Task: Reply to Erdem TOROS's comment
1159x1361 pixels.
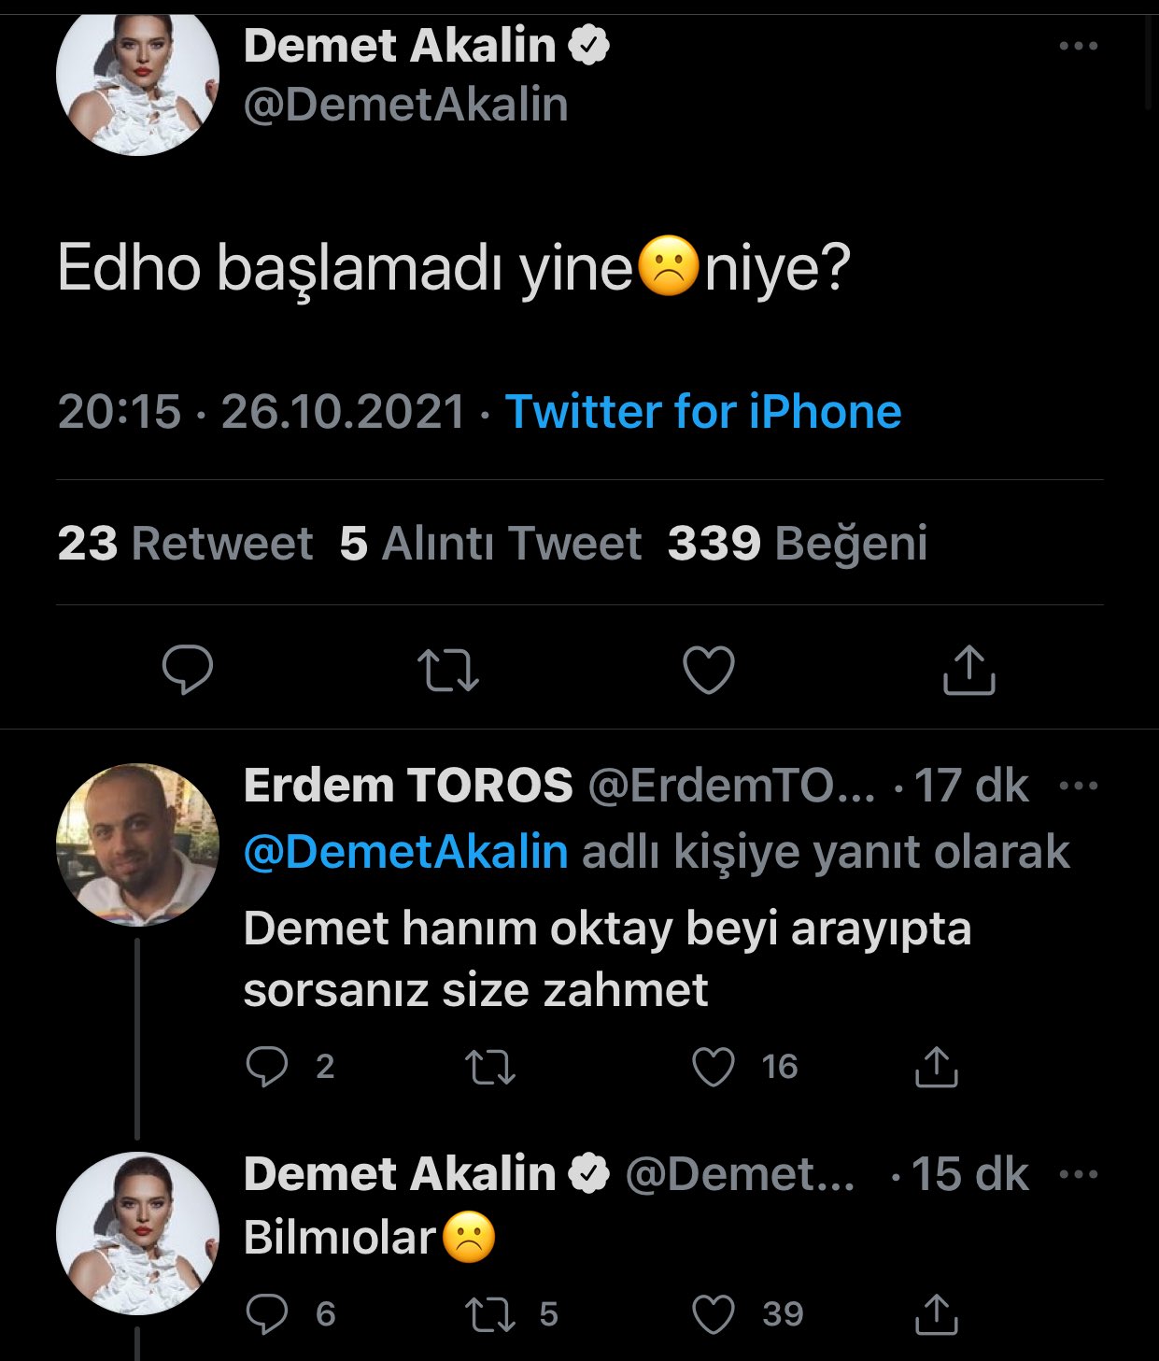Action: coord(267,1067)
